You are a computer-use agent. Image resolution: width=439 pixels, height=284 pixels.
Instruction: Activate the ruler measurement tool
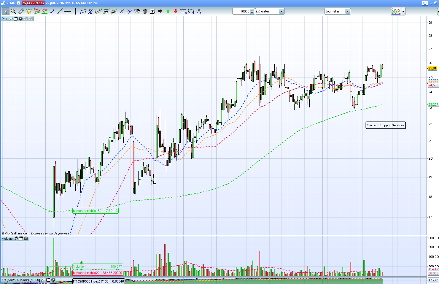pos(21,11)
